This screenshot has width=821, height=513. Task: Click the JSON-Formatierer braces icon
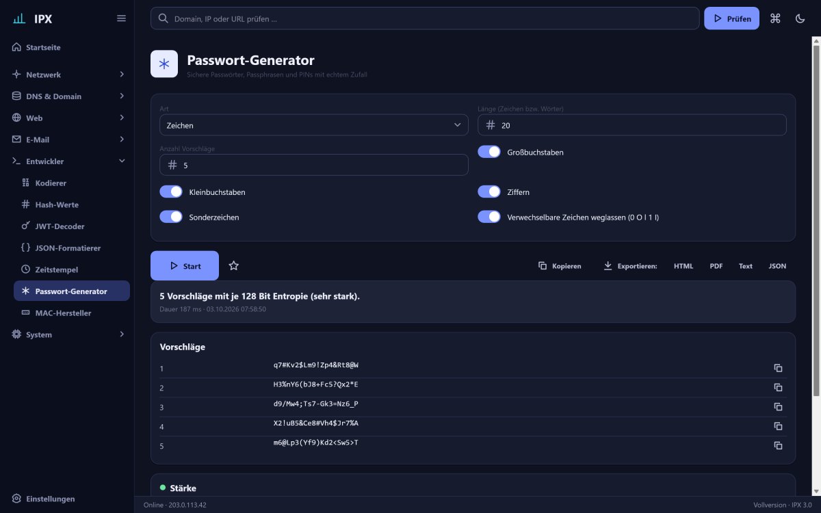[26, 248]
